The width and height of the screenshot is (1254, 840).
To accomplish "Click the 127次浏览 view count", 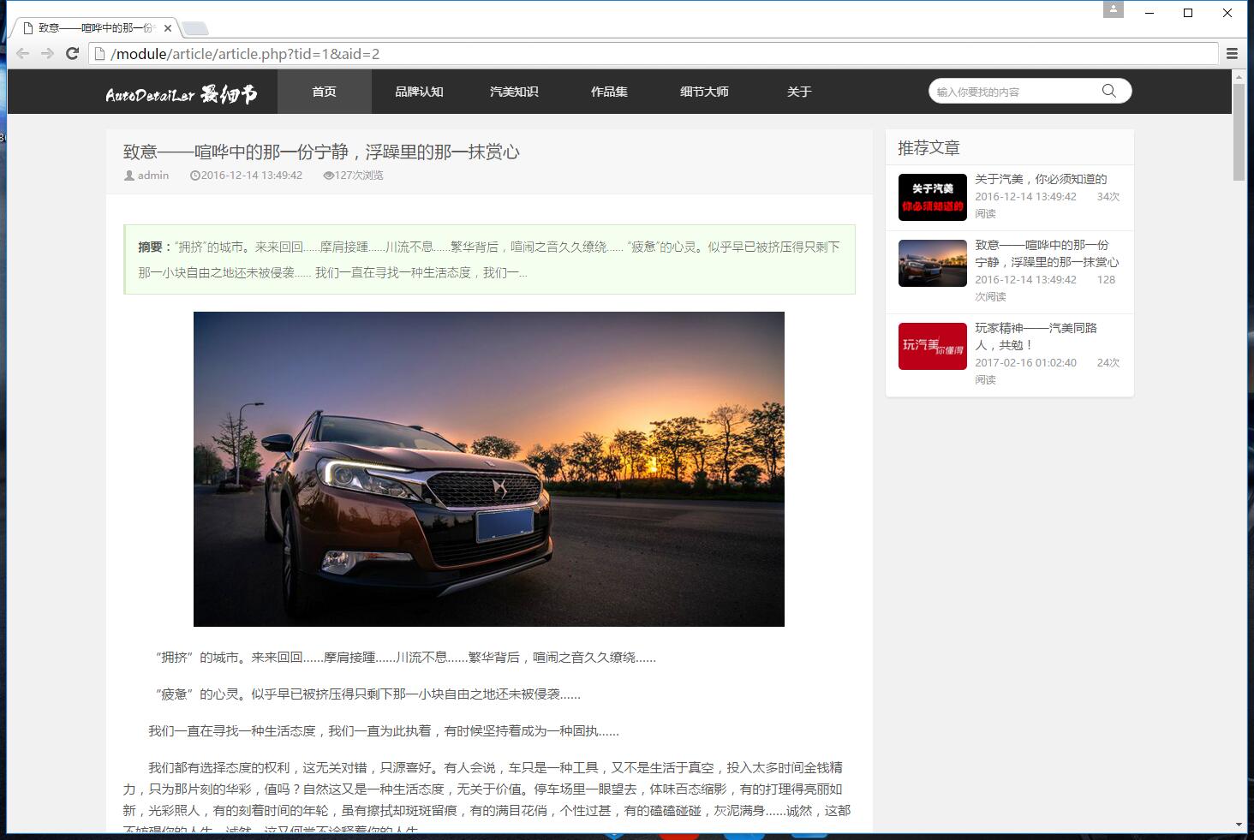I will (x=359, y=176).
